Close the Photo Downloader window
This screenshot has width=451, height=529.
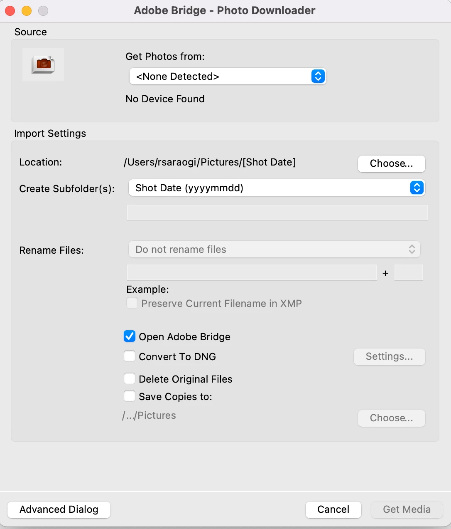coord(10,11)
